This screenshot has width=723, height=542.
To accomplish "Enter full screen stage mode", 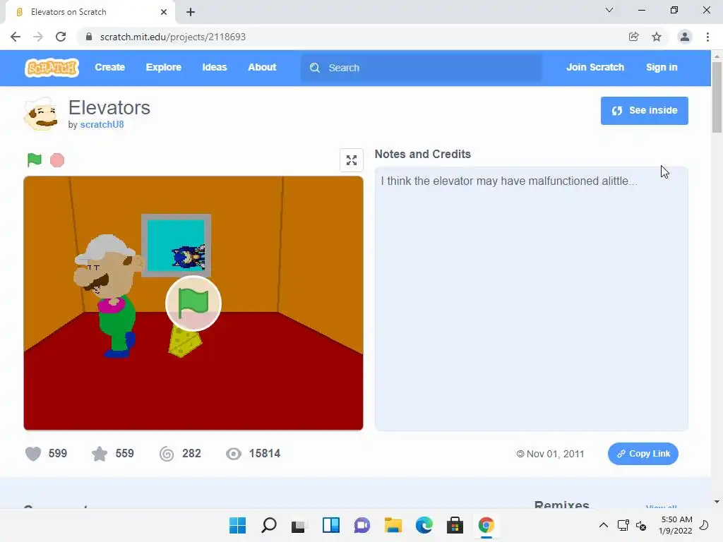I will [352, 160].
